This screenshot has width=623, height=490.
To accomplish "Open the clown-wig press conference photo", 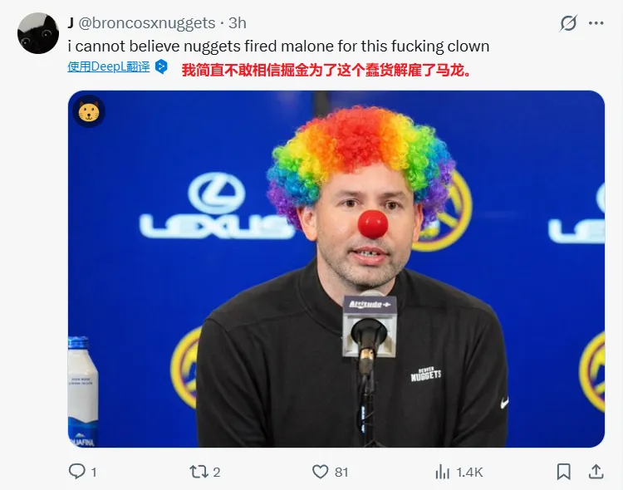I will pyautogui.click(x=336, y=268).
